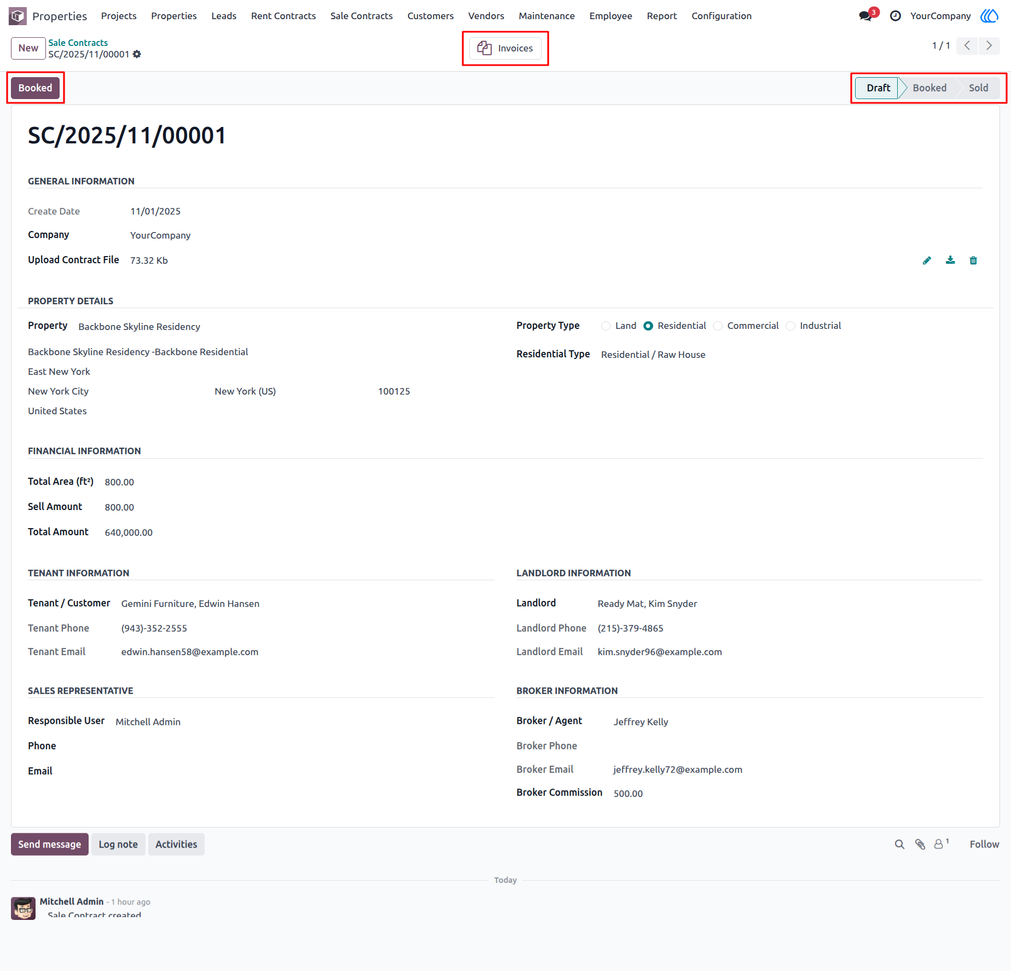The width and height of the screenshot is (1011, 973).
Task: Open the Employee menu
Action: coord(611,16)
